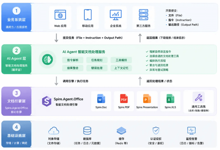
Task: Click the (Redis 等) caption
Action: (x=121, y=143)
